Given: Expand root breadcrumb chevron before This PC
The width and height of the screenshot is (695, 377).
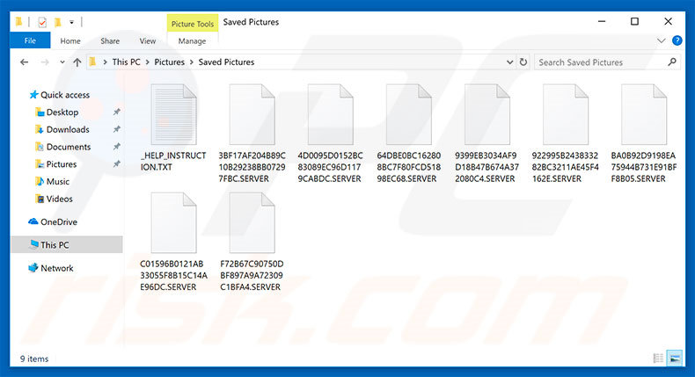Looking at the screenshot, I should [x=105, y=62].
